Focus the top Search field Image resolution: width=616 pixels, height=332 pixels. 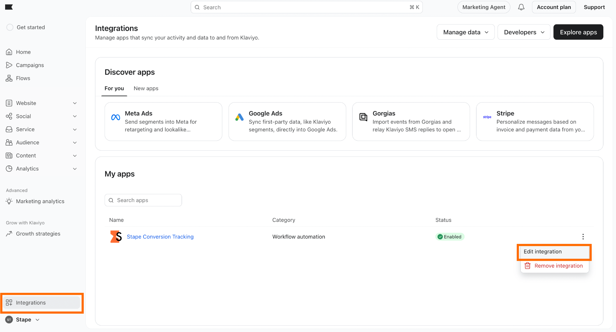[x=306, y=7]
